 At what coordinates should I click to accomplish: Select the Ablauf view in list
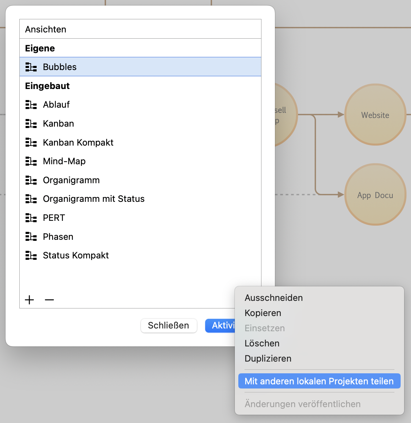coord(56,105)
